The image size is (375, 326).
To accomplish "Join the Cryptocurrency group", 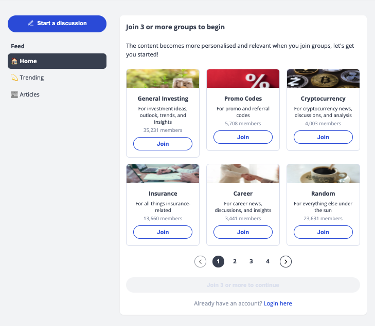I will tap(323, 137).
